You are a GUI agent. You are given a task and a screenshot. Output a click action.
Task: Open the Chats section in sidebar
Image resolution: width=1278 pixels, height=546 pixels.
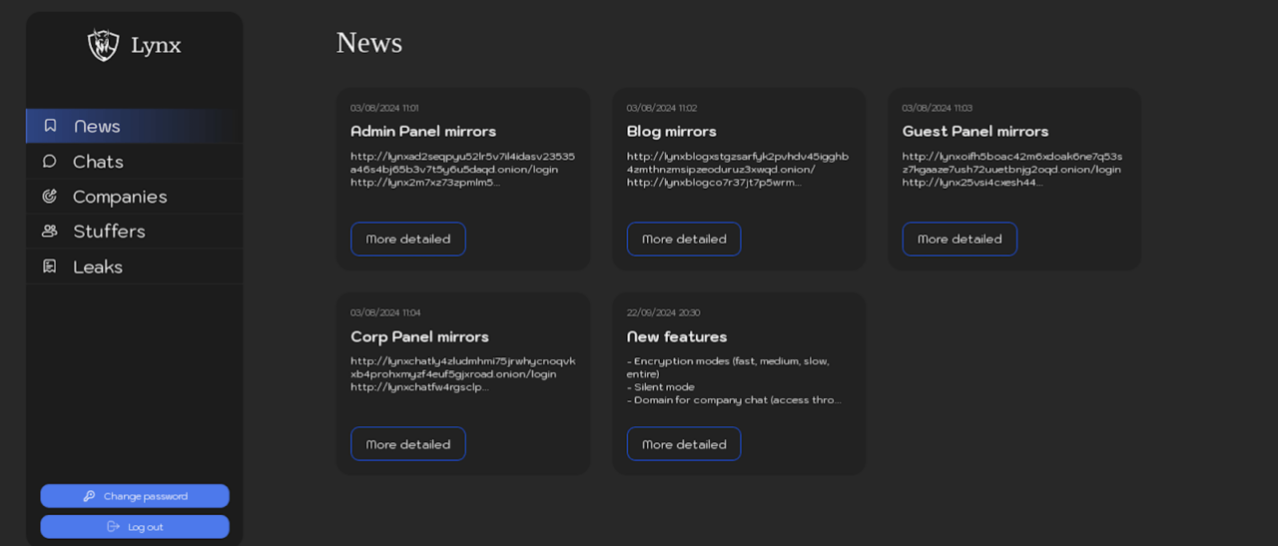(98, 162)
